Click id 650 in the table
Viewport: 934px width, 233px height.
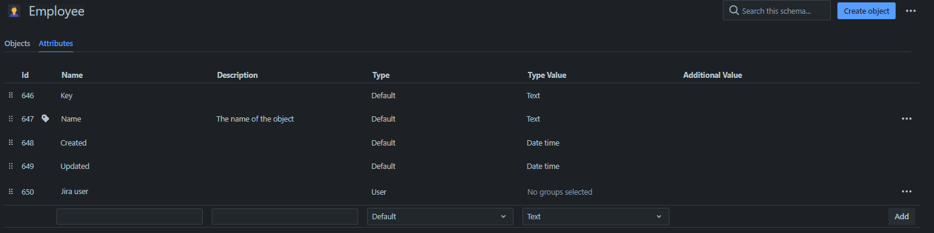(x=28, y=192)
